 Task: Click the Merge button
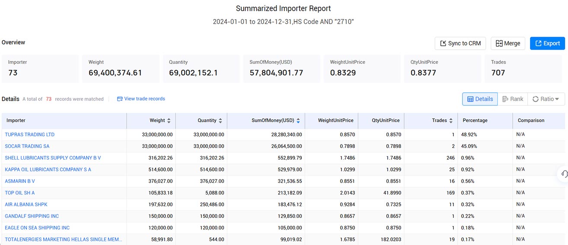508,44
